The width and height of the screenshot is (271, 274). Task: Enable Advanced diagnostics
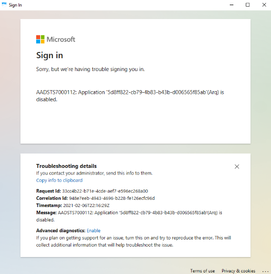(94, 231)
